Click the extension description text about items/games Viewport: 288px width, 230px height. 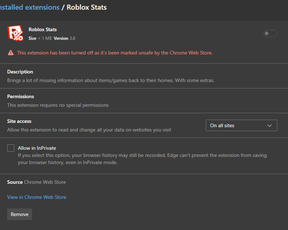point(110,81)
